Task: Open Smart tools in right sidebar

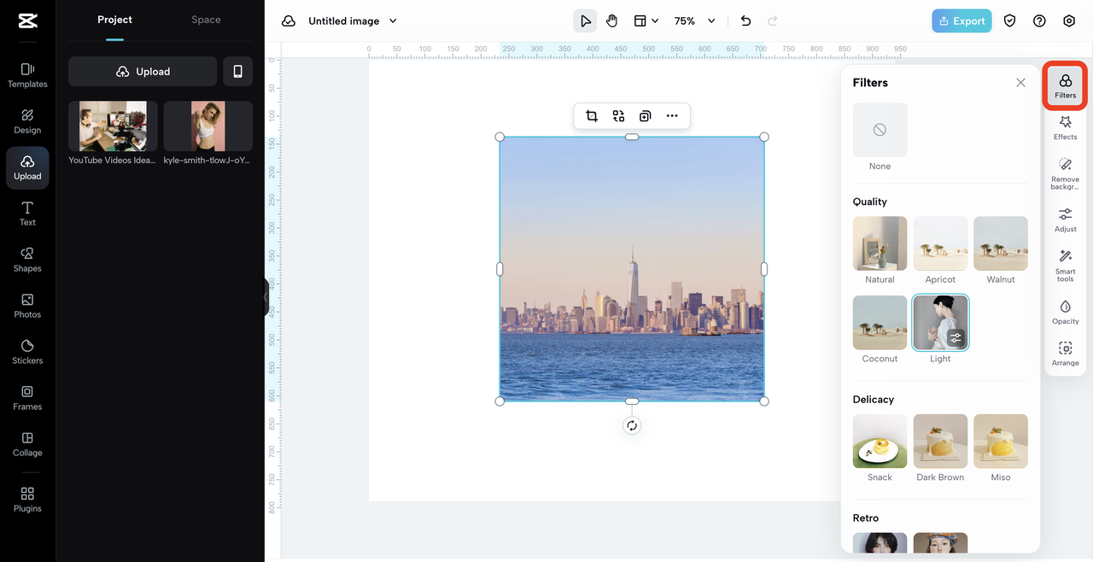Action: click(x=1065, y=265)
